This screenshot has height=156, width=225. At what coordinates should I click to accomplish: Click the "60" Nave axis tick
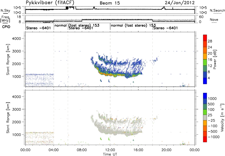(201, 17)
